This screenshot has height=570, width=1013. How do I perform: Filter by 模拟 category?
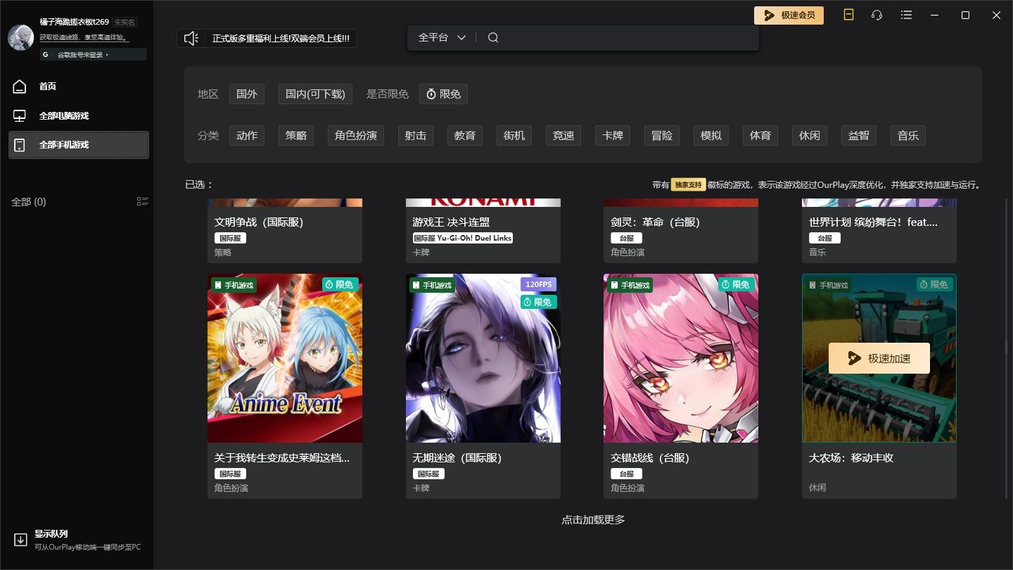point(711,136)
